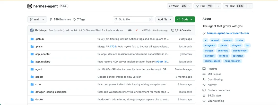This screenshot has height=105, width=278.
Task: Open the acp_adapter folder name
Action: pos(43,54)
